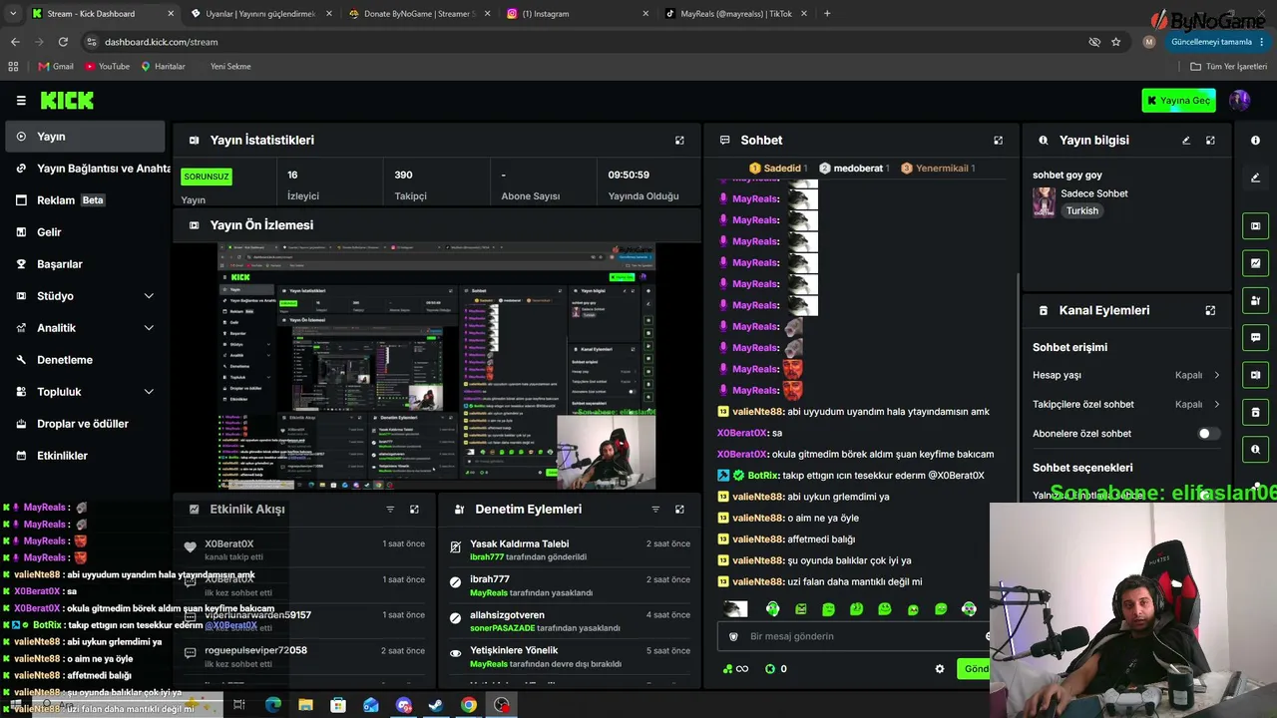1277x718 pixels.
Task: Open the YouTube bookmark
Action: click(108, 67)
